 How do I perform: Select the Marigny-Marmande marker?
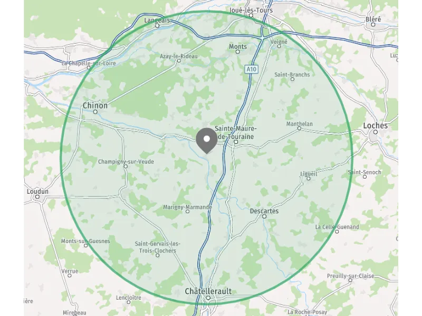pos(188,212)
